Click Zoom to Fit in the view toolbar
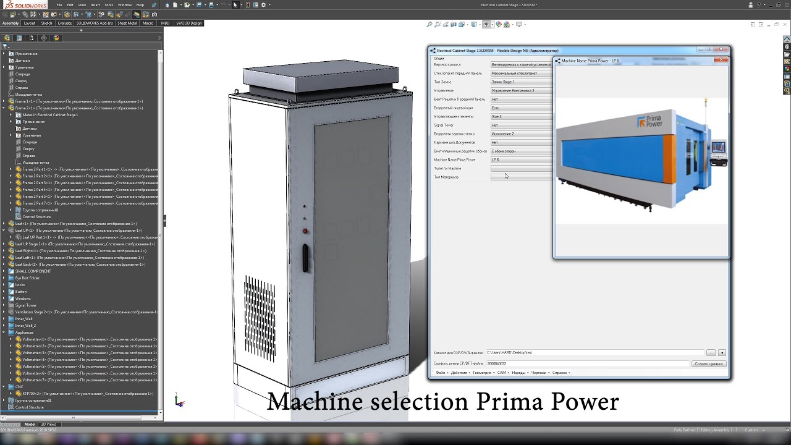This screenshot has height=445, width=791. click(429, 25)
